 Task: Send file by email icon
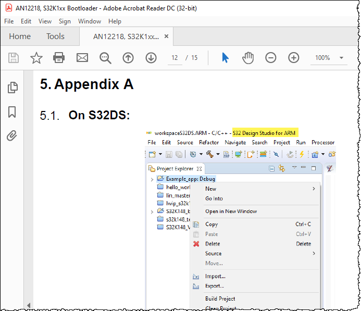[x=82, y=58]
